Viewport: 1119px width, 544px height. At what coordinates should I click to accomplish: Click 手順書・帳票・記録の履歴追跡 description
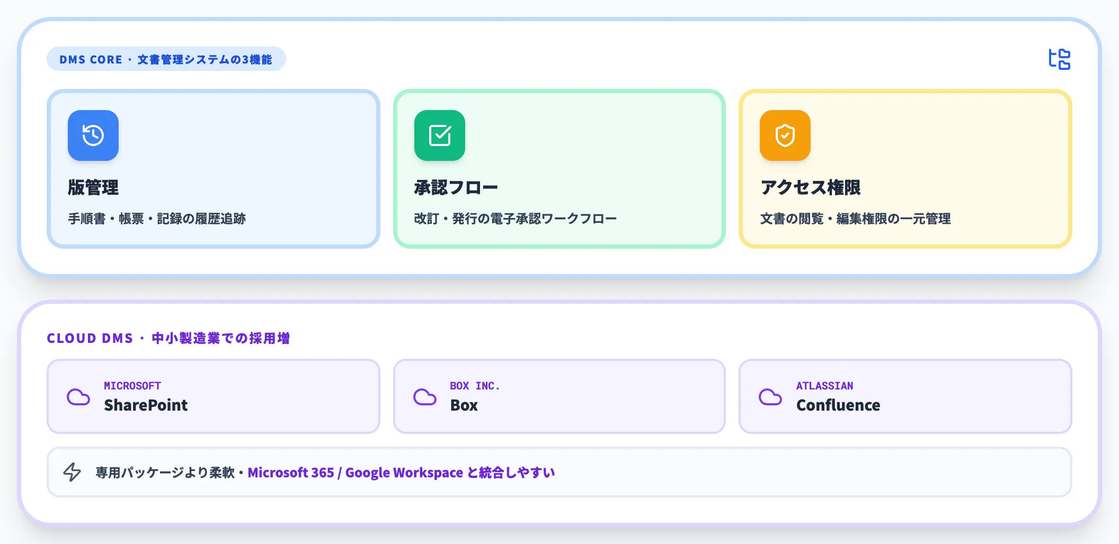(157, 219)
